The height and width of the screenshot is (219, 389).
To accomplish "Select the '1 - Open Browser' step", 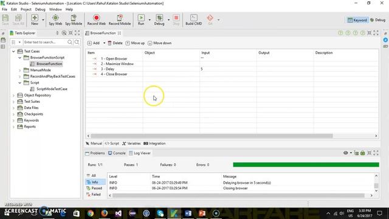I will [x=114, y=59].
